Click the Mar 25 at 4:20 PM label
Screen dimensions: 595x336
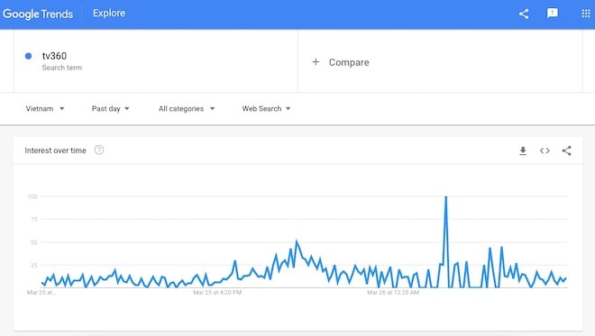(x=217, y=293)
